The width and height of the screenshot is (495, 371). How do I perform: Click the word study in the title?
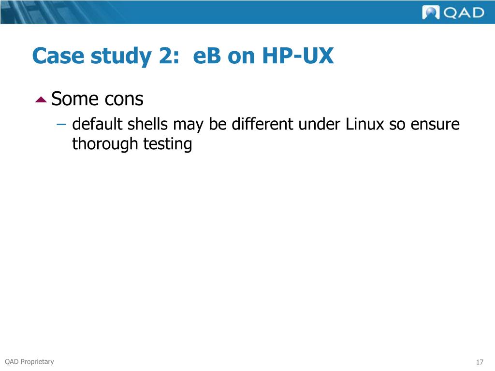[121, 56]
